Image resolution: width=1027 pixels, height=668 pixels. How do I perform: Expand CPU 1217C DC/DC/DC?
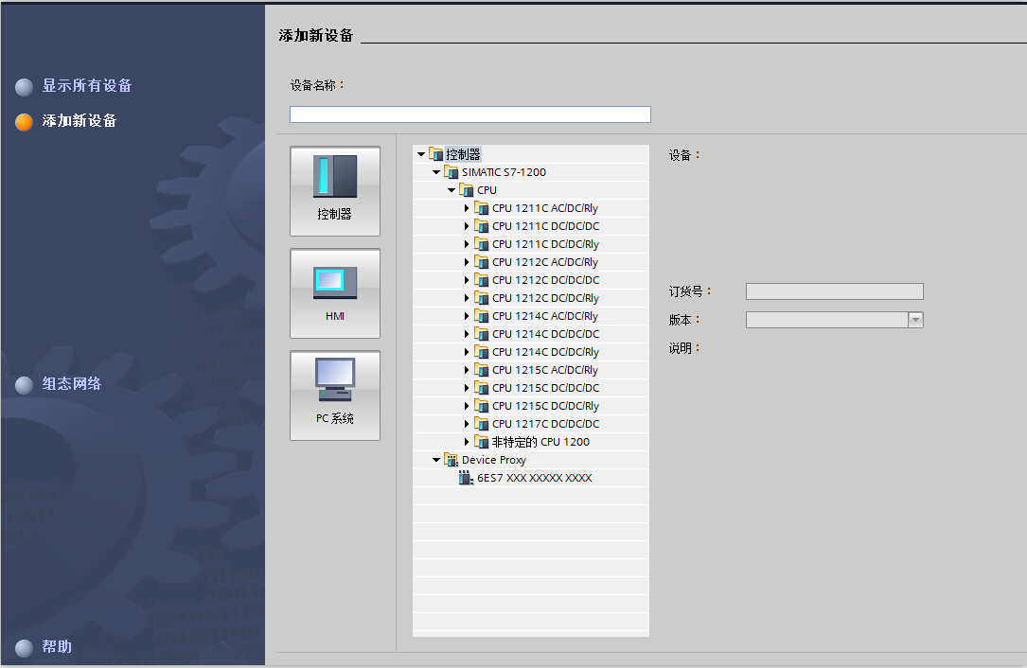point(467,424)
